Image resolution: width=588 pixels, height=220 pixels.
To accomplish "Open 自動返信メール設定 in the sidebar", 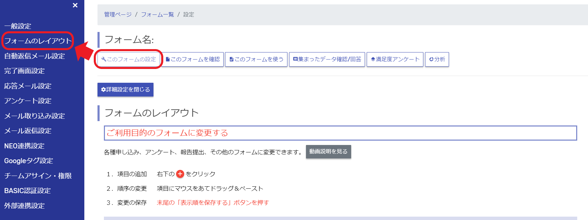I will (34, 56).
